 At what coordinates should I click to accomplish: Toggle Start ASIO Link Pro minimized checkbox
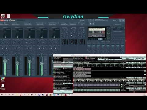54,75
